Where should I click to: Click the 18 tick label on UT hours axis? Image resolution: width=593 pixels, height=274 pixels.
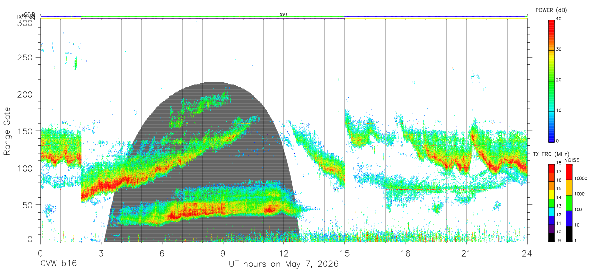[x=406, y=253]
